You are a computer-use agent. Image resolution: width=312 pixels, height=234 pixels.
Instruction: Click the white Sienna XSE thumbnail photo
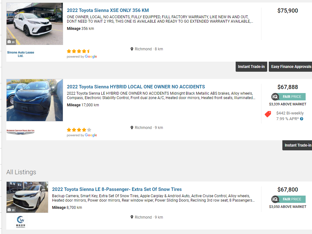click(x=35, y=24)
